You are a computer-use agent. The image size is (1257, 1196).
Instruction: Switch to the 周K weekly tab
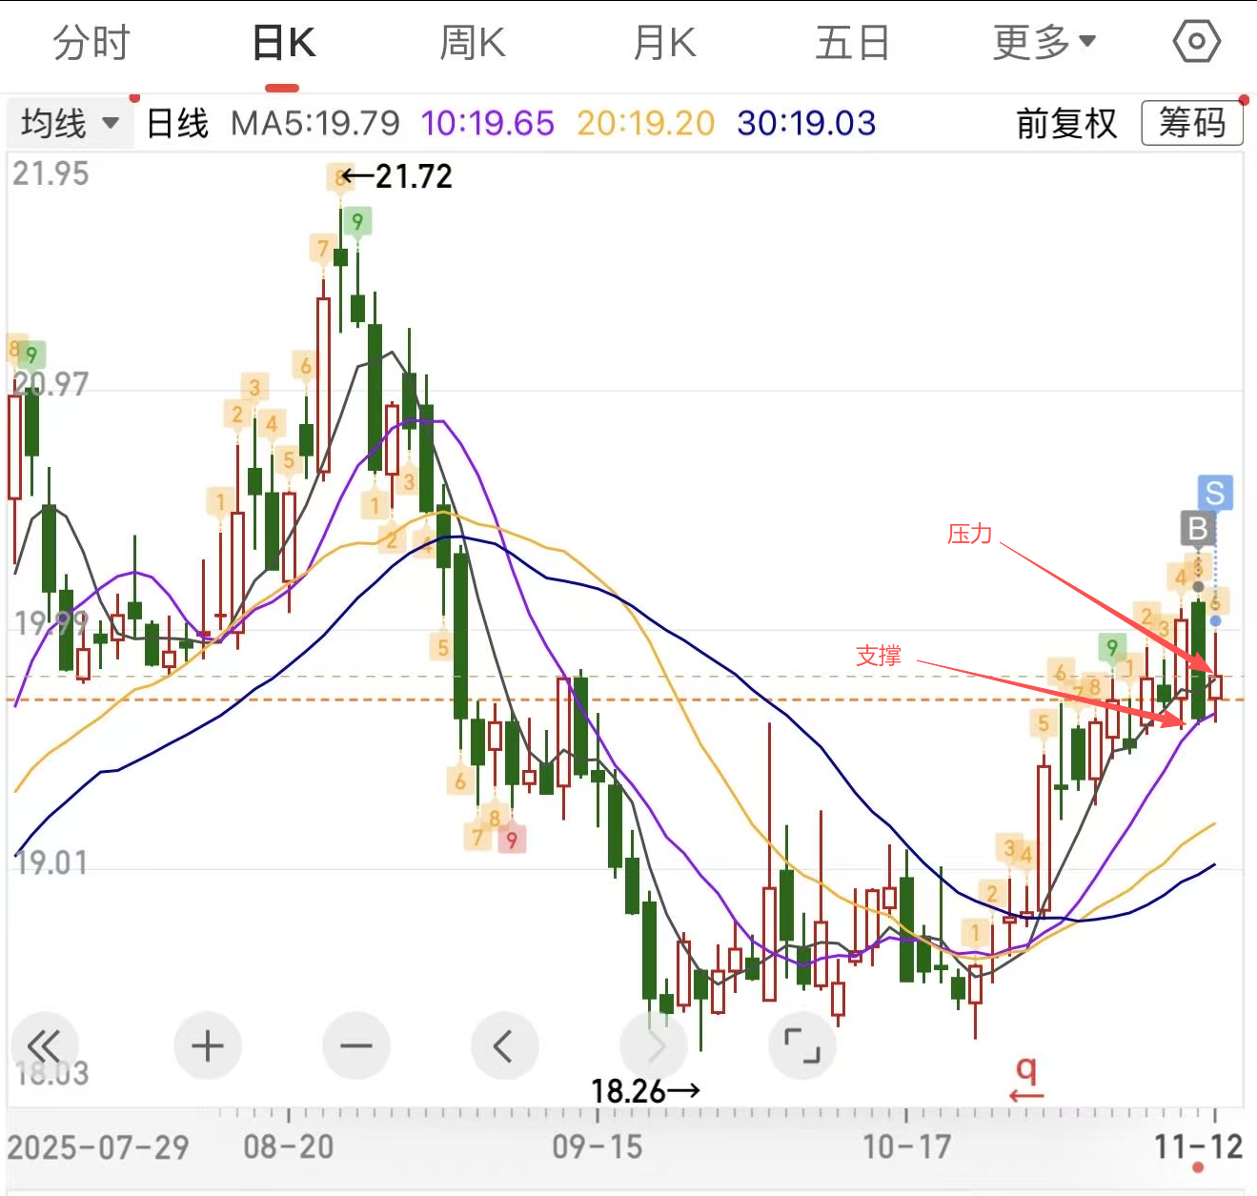click(472, 43)
